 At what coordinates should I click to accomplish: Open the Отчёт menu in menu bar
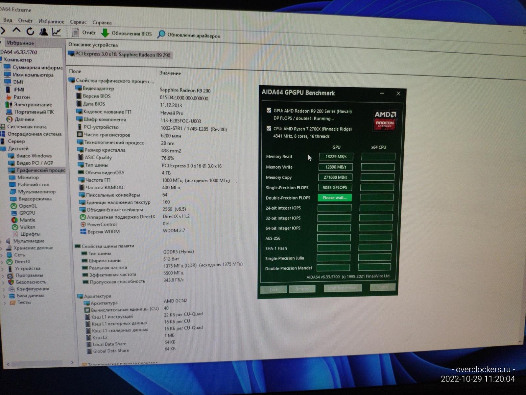25,21
